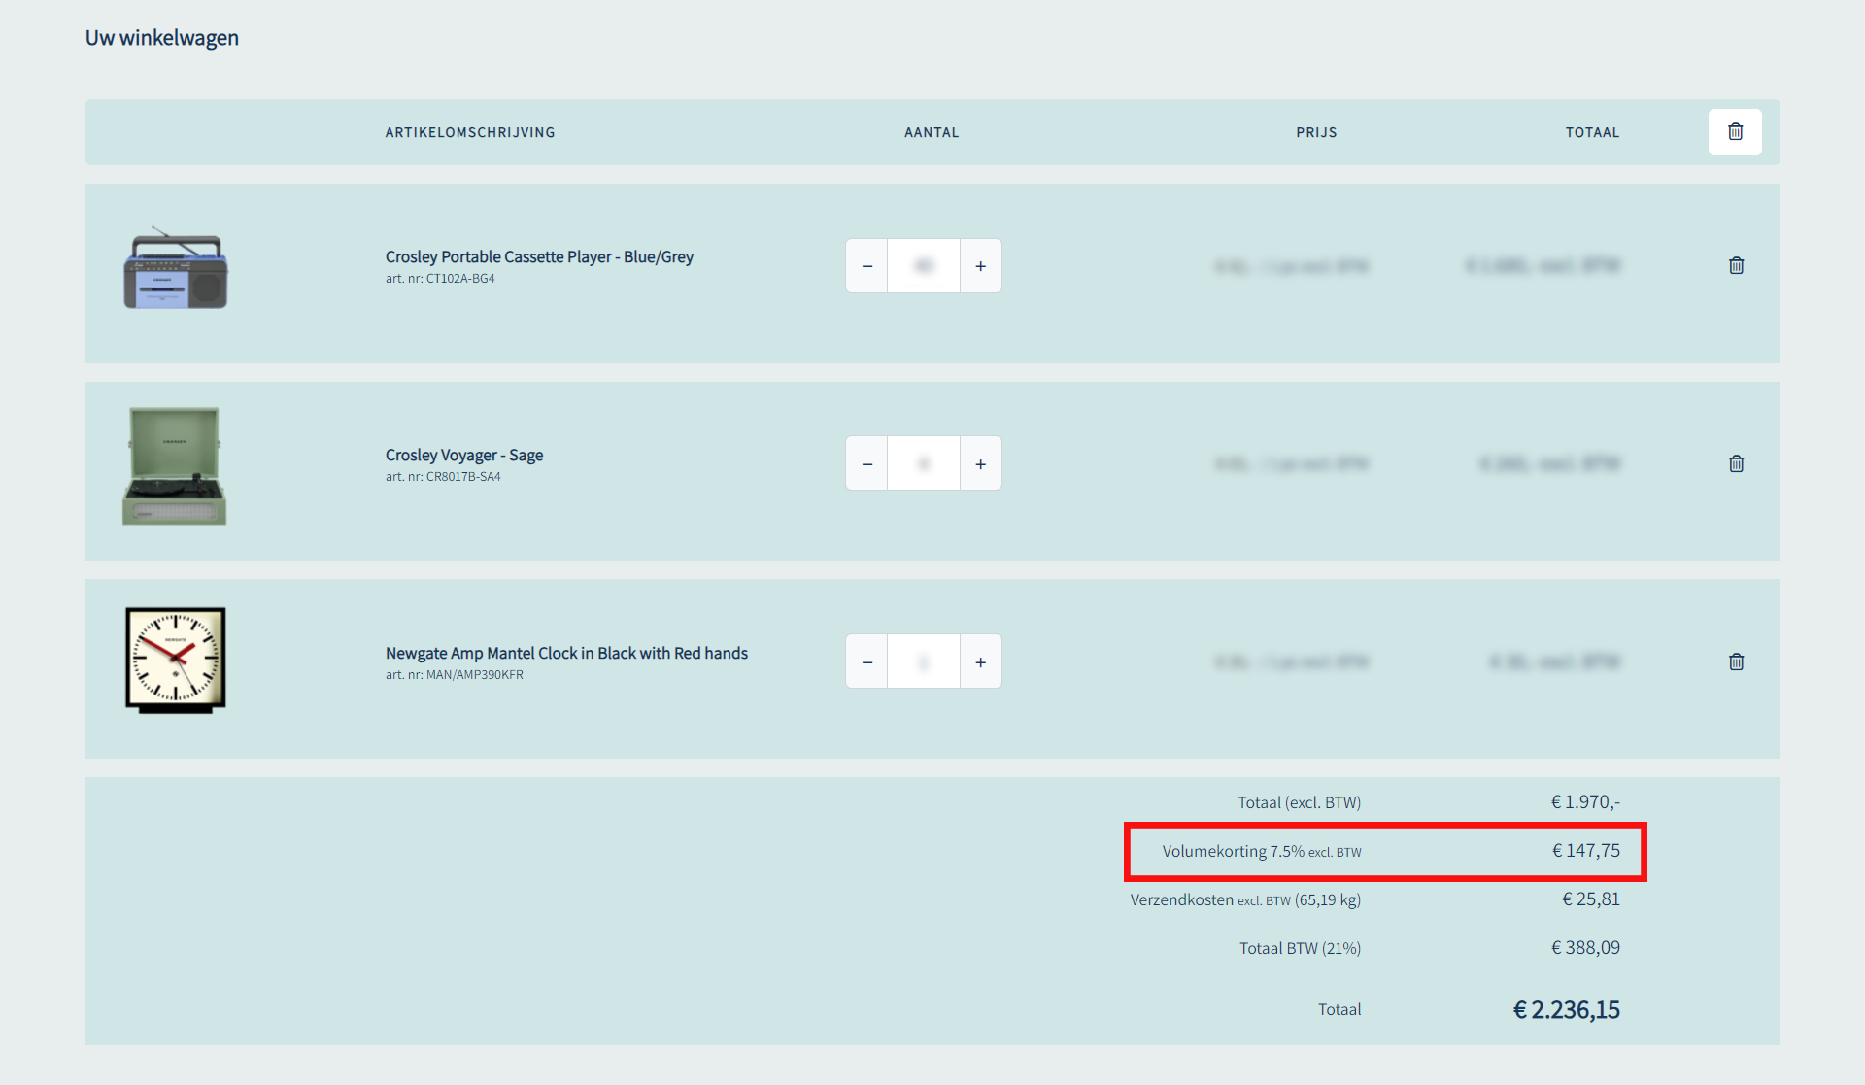Click the trash icon in the table header
This screenshot has width=1865, height=1085.
[1735, 131]
